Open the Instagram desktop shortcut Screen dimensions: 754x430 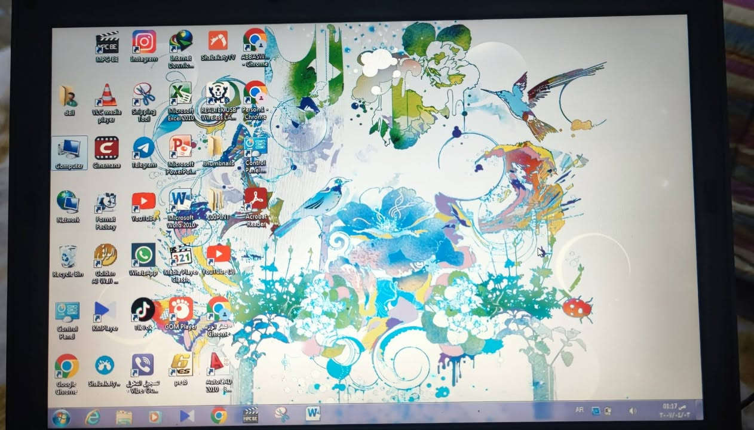[x=144, y=46]
